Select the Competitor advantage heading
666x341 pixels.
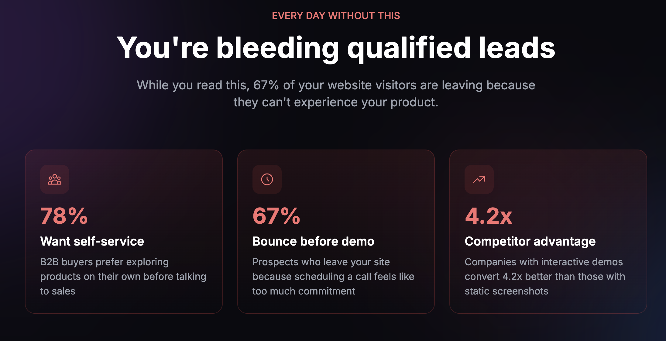[530, 241]
